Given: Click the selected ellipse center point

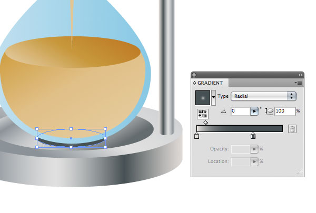Looking at the screenshot, I should (x=71, y=138).
